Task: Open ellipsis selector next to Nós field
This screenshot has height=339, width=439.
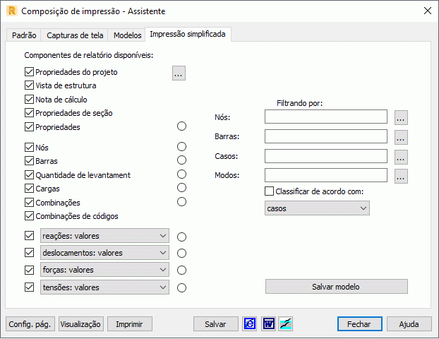Action: [401, 117]
